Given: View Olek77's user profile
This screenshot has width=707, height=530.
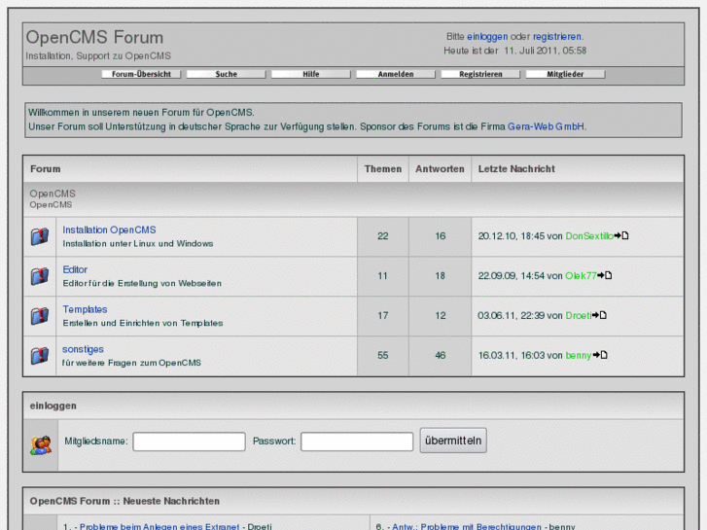Looking at the screenshot, I should (x=581, y=275).
